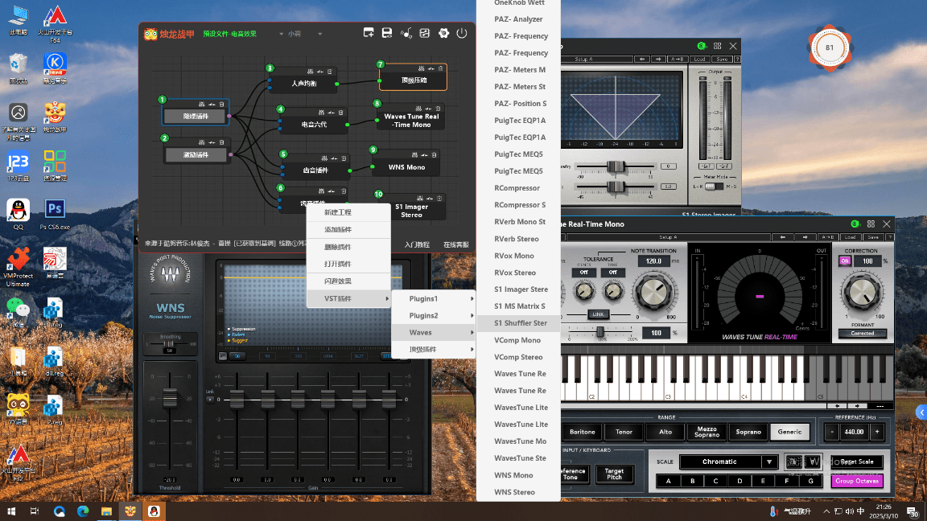Expand the VST插件 submenu
This screenshot has width=927, height=521.
pyautogui.click(x=348, y=298)
